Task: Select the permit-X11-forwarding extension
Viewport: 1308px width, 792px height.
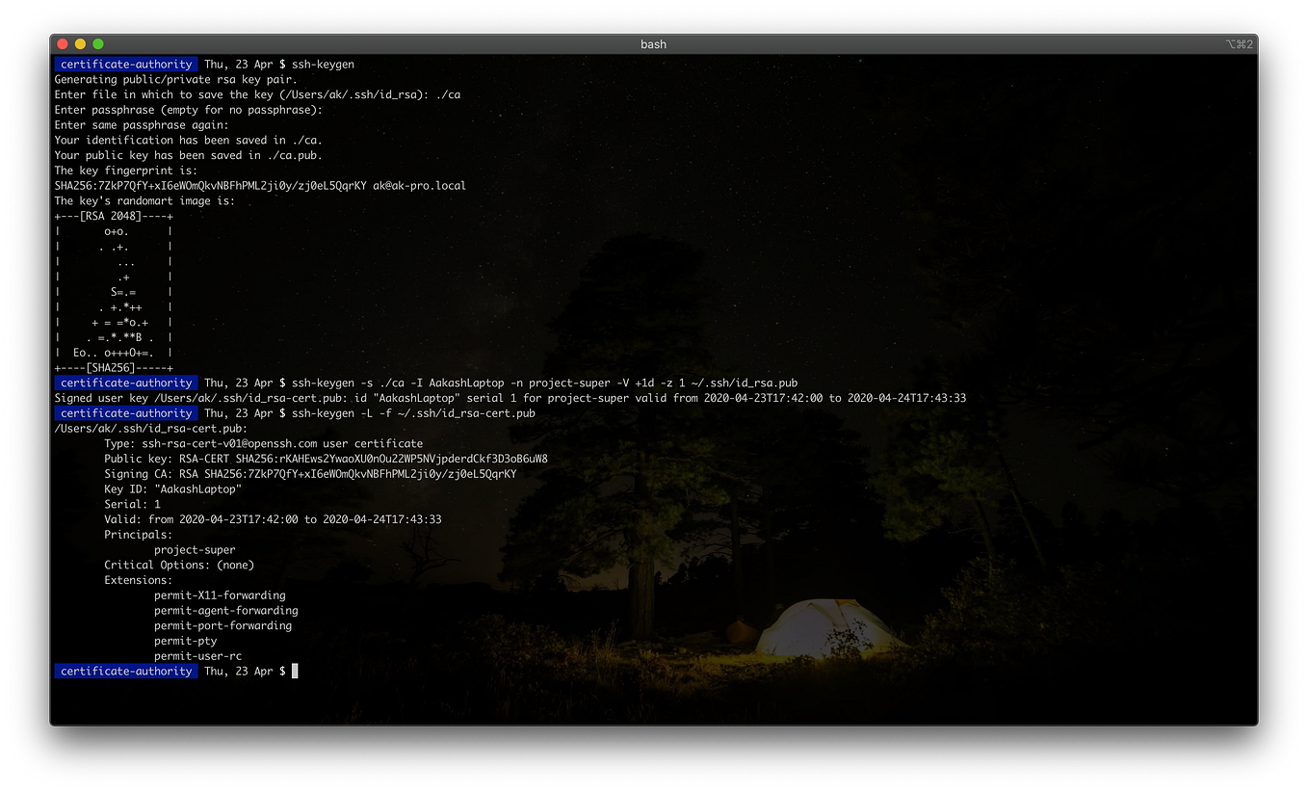Action: pyautogui.click(x=220, y=594)
